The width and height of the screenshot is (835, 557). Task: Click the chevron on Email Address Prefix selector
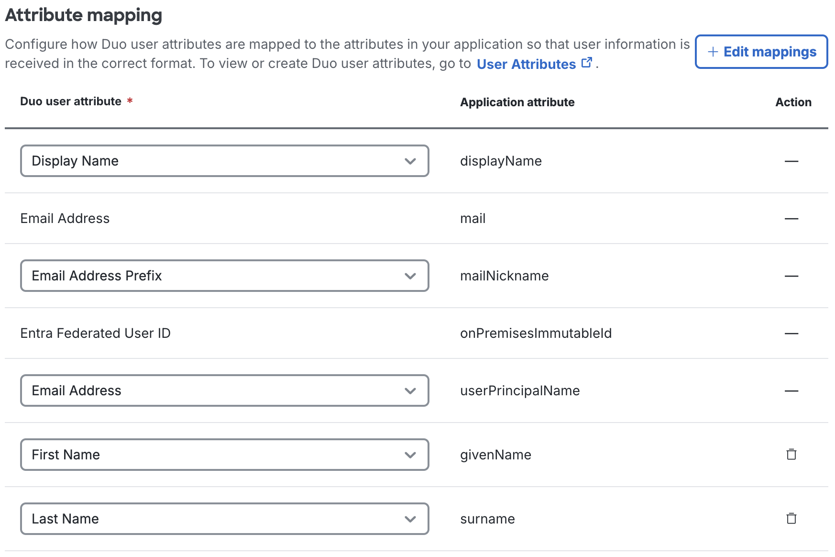(410, 276)
